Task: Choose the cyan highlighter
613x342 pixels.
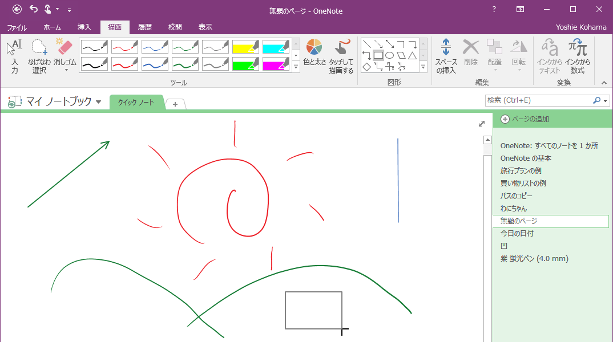Action: 276,47
